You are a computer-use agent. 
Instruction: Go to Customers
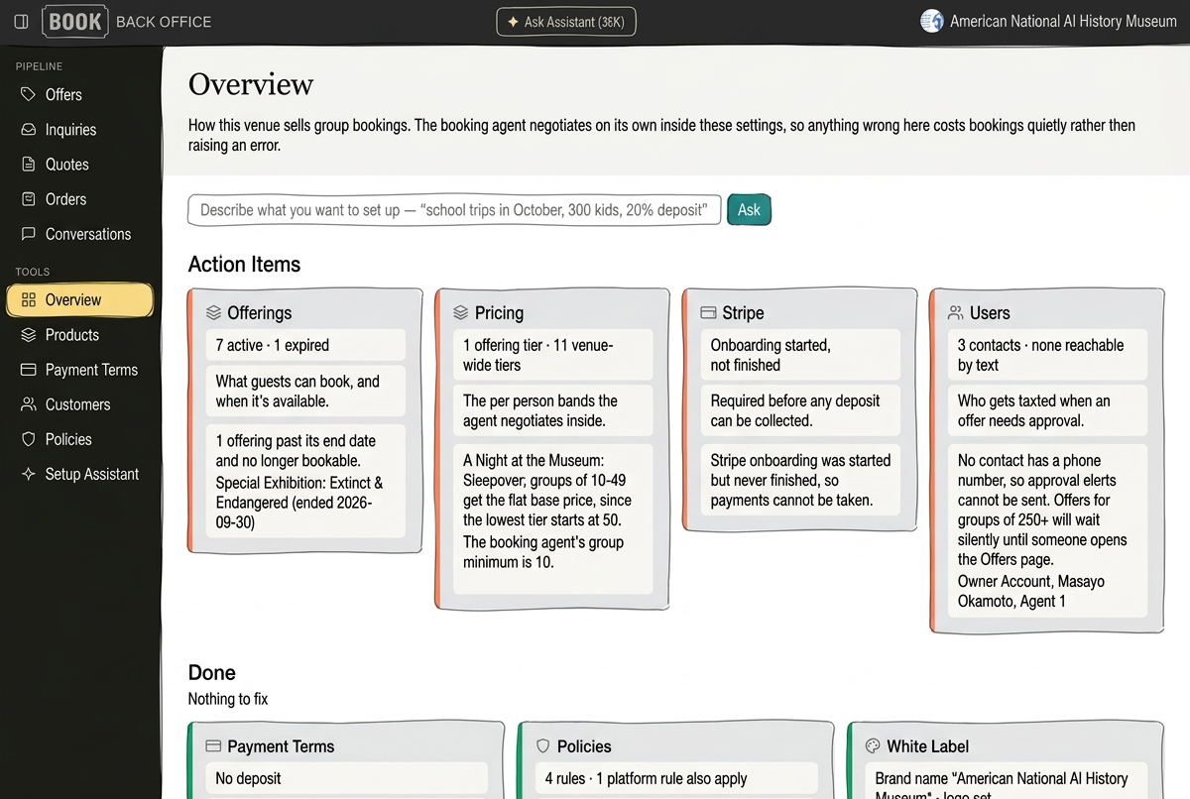80,404
